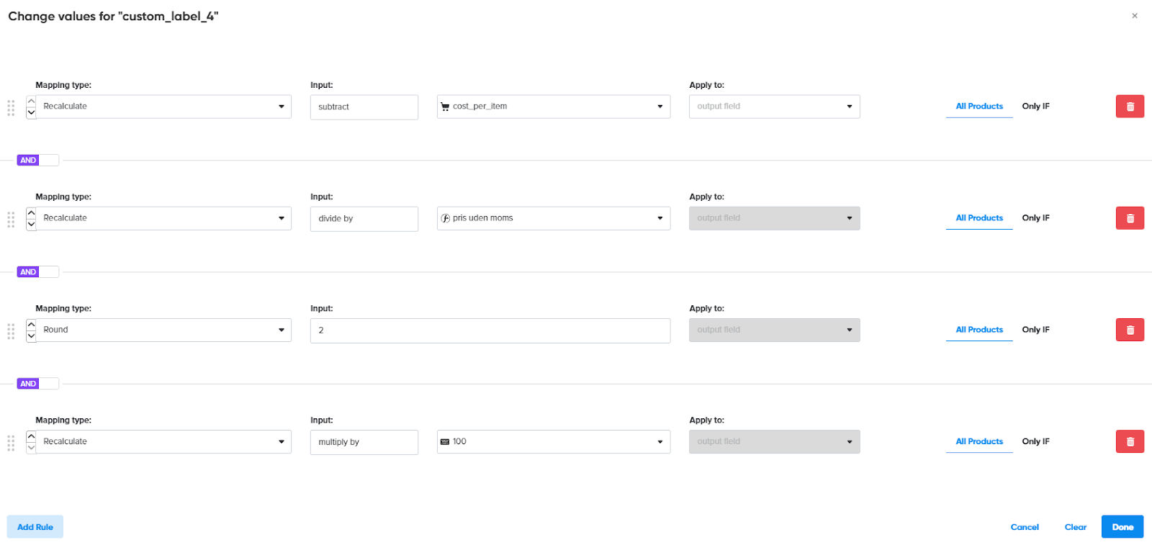
Task: Delete the divide by rule
Action: (x=1130, y=218)
